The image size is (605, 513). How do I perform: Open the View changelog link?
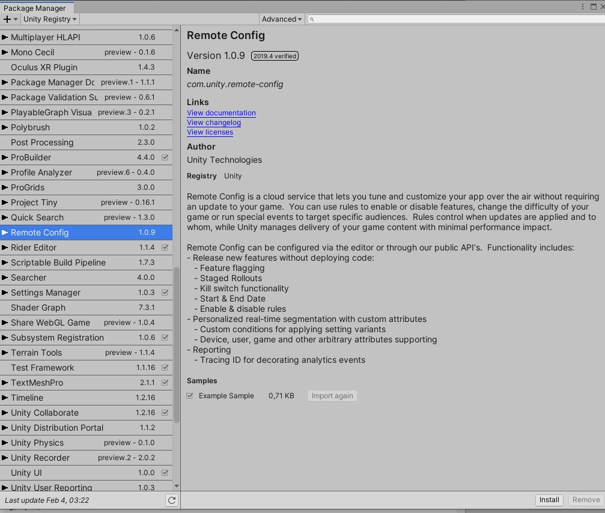(x=214, y=123)
